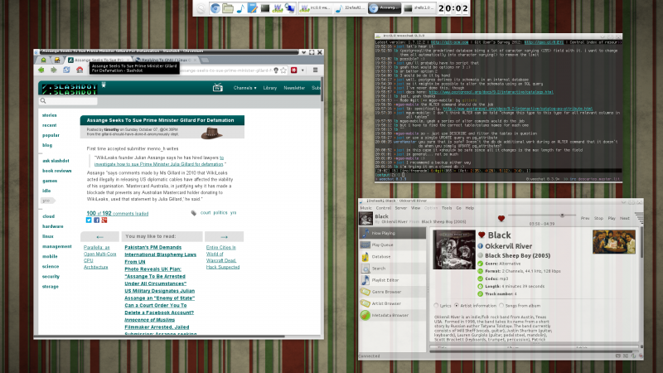Launch the terminal from the panel launcher

[x=265, y=8]
